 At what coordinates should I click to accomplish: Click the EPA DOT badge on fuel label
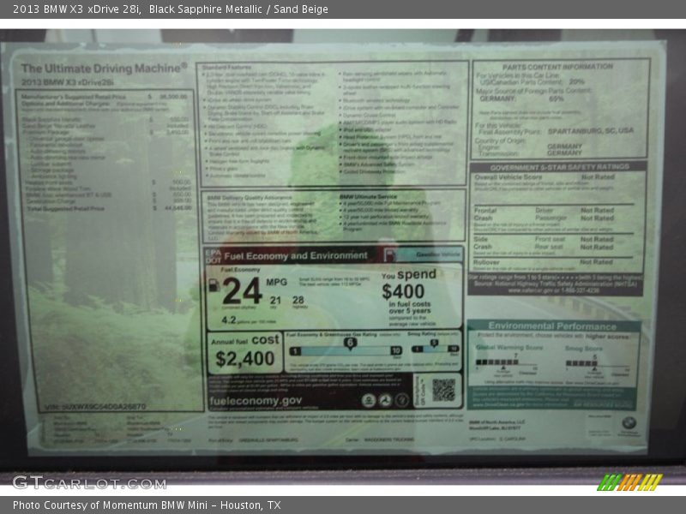pyautogui.click(x=213, y=256)
